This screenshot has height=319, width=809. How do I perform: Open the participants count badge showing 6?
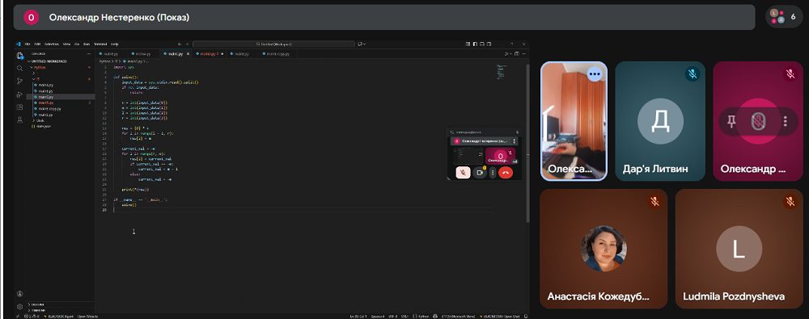pos(784,16)
